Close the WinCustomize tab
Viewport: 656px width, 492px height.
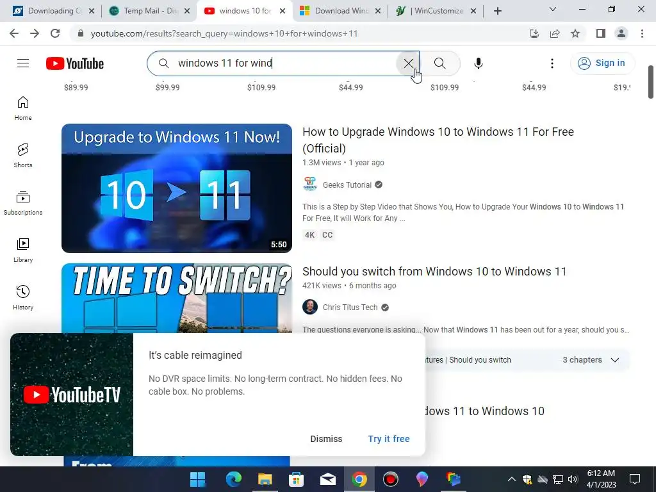click(x=473, y=11)
